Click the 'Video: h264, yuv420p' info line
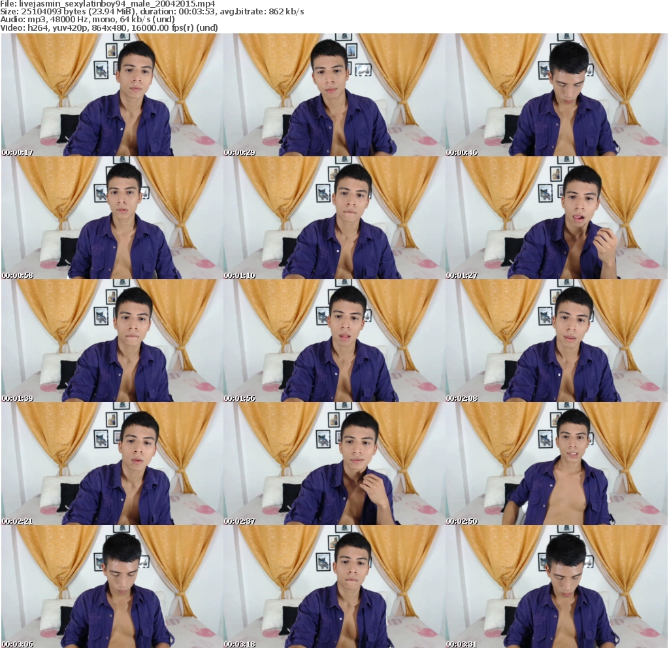This screenshot has width=669, height=648. [x=109, y=27]
